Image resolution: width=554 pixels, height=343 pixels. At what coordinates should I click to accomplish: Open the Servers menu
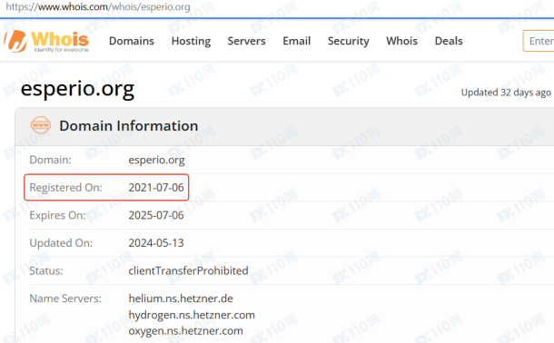[247, 41]
